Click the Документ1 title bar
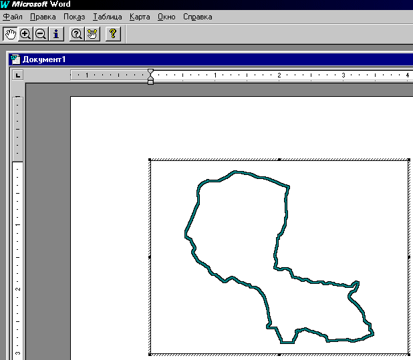413x360 pixels. (x=211, y=59)
